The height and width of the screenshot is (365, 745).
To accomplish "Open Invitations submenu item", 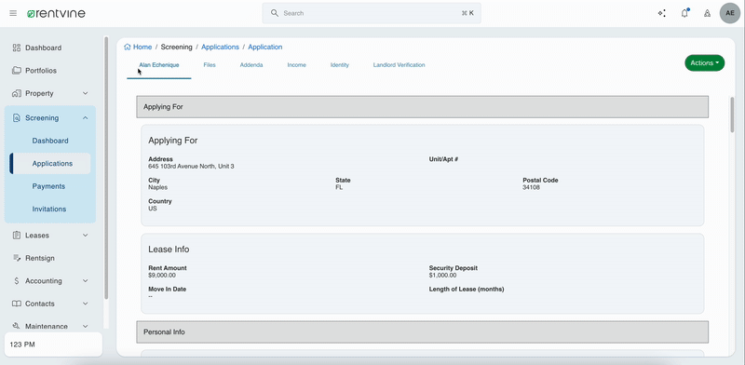I will click(x=50, y=210).
